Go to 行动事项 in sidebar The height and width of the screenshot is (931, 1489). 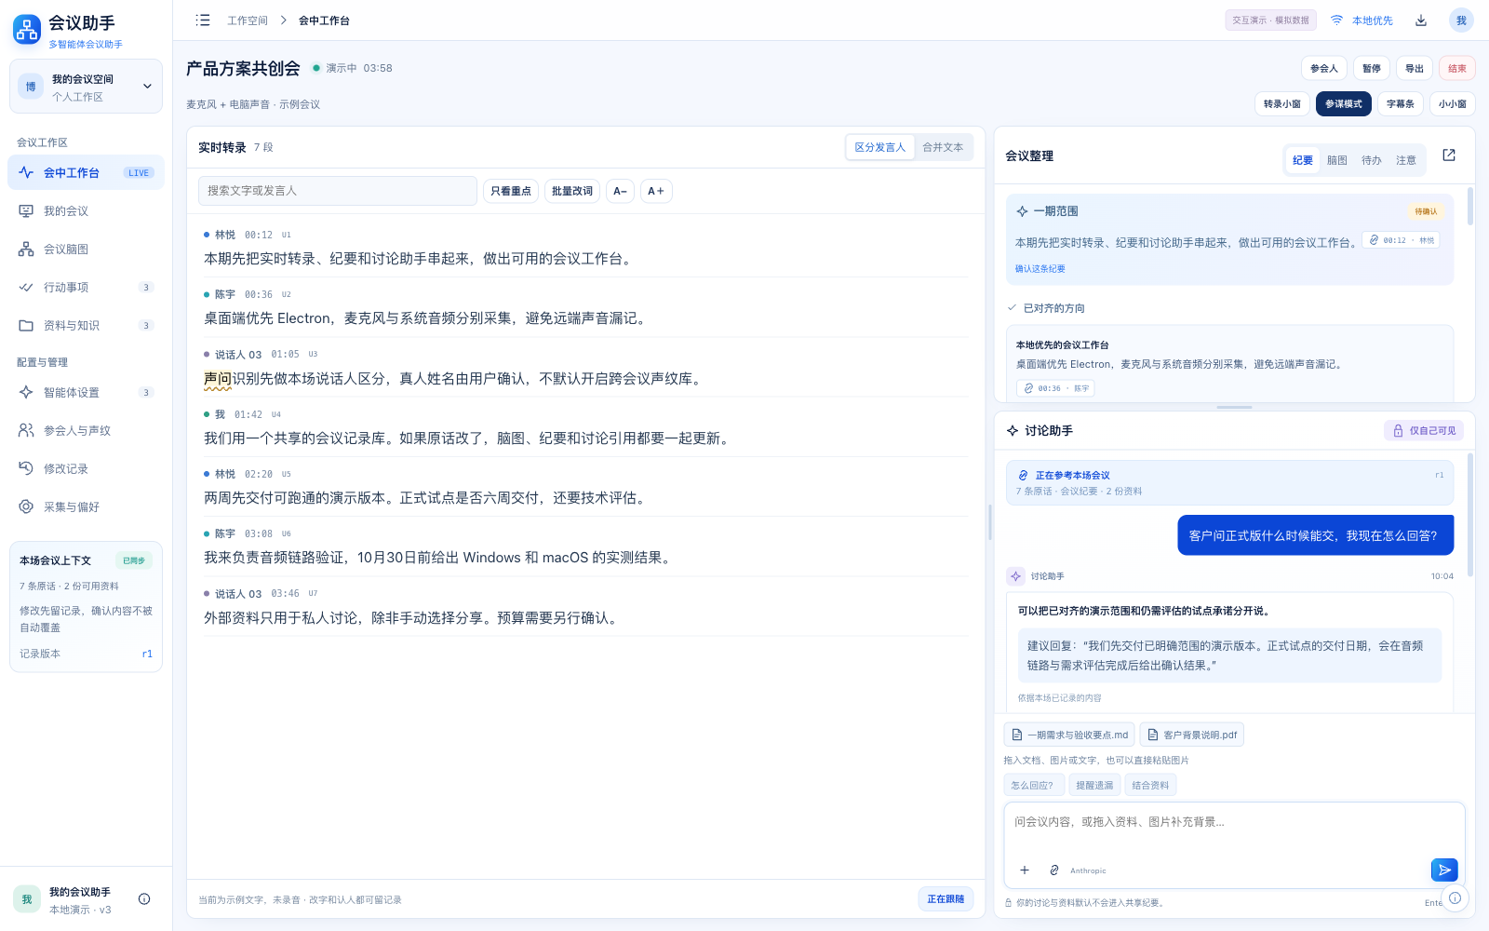click(86, 288)
